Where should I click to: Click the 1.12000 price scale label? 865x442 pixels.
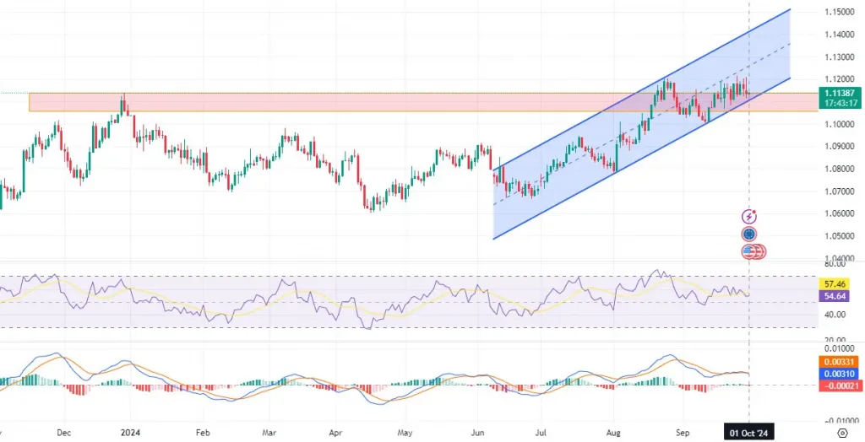click(839, 80)
